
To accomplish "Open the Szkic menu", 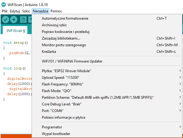I will pyautogui.click(x=26, y=11).
